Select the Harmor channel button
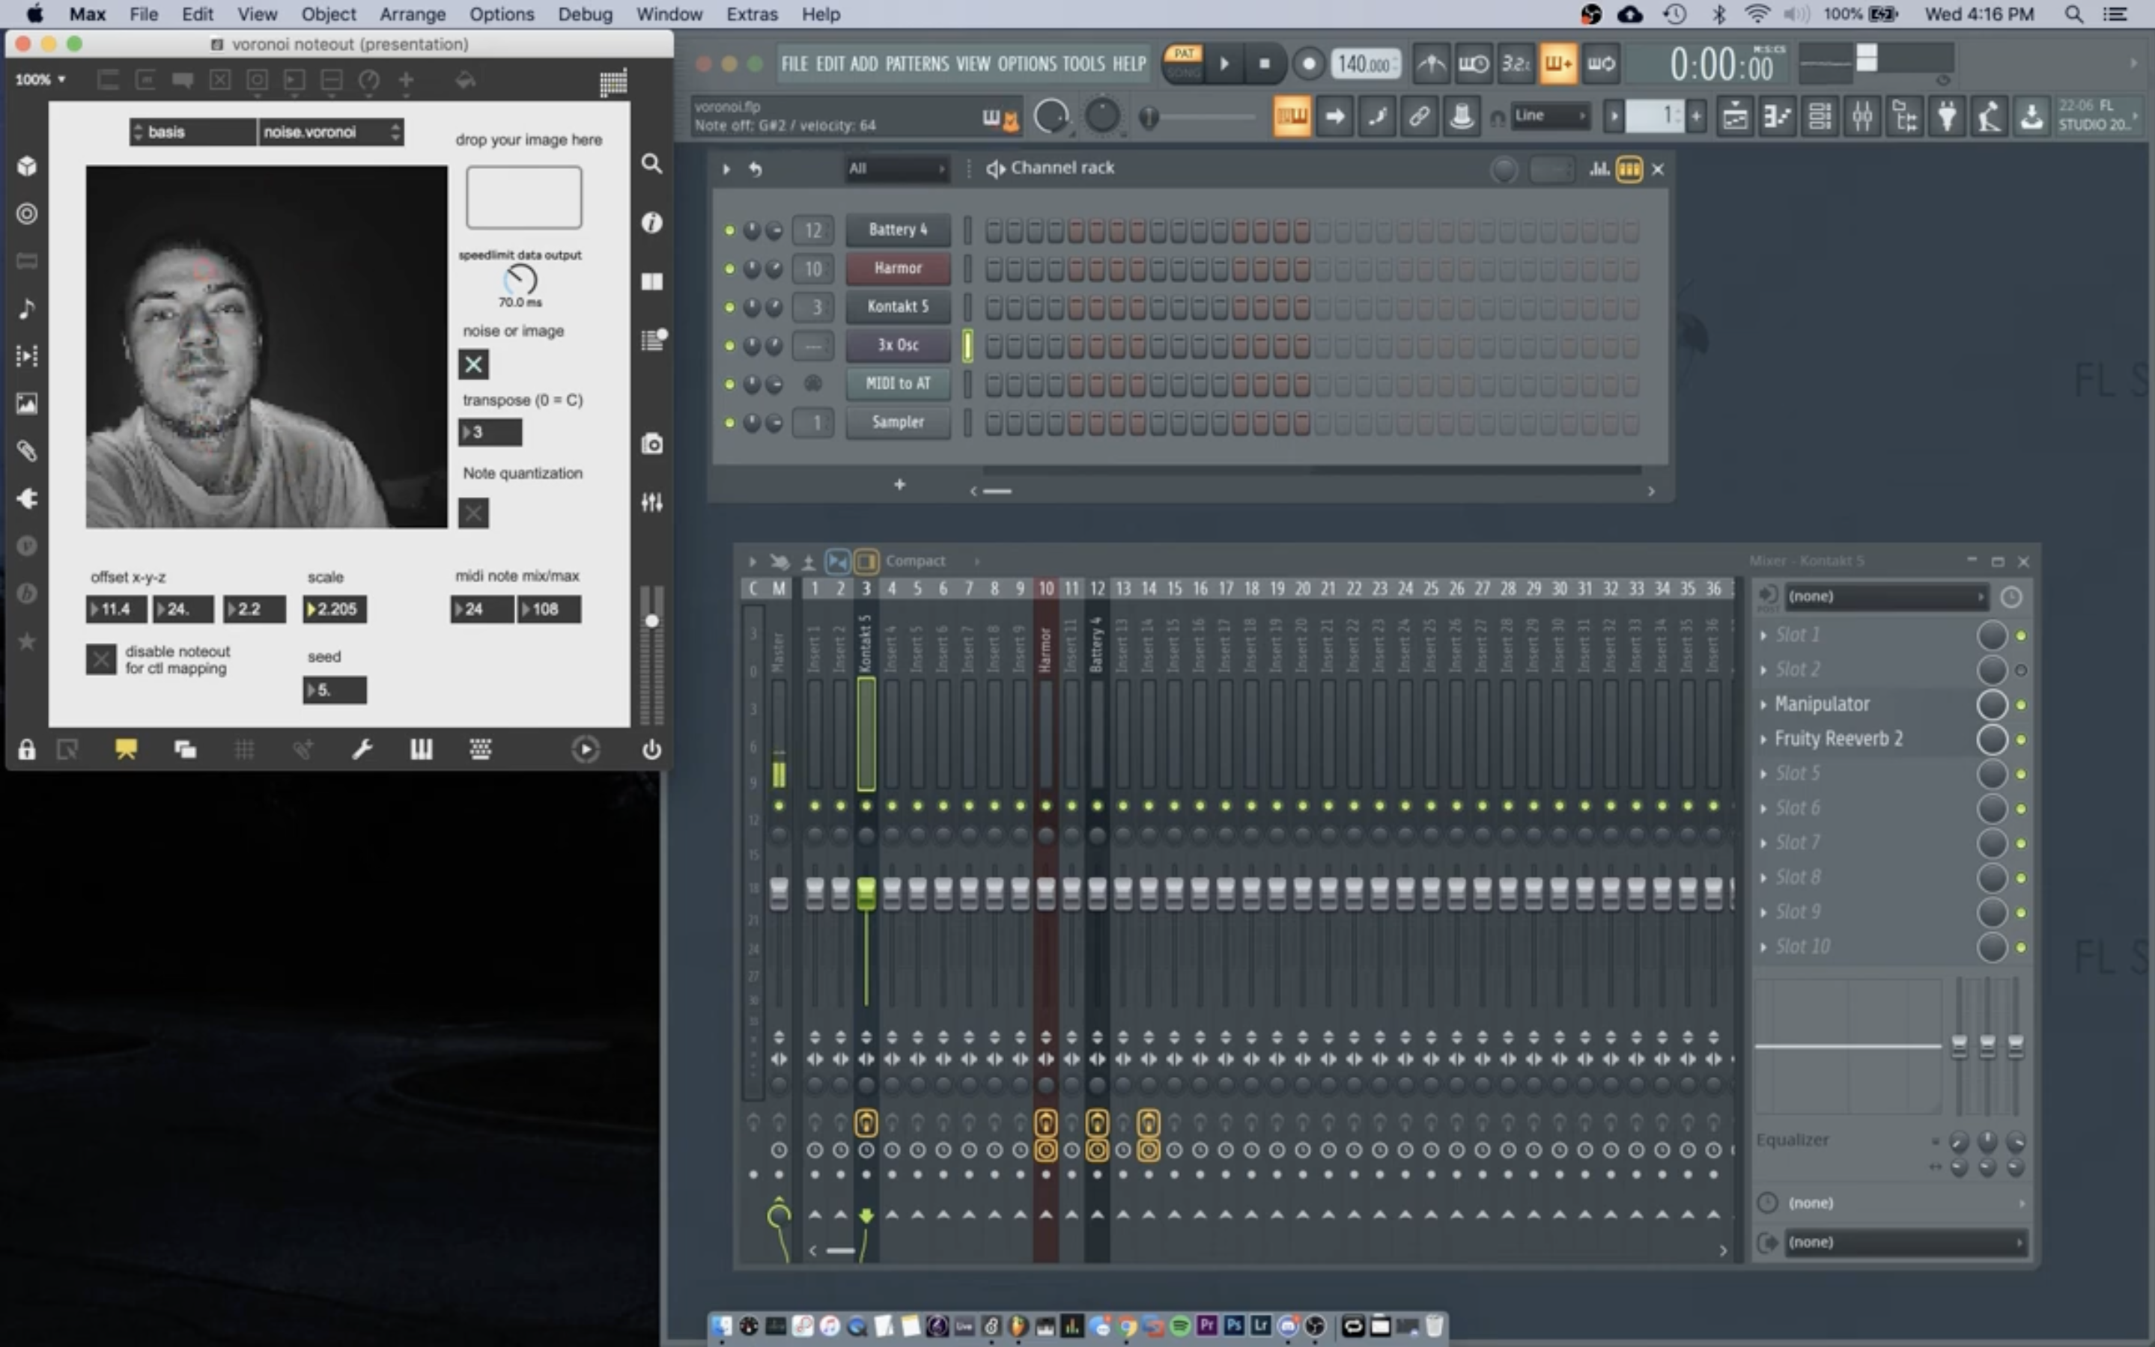 tap(898, 268)
